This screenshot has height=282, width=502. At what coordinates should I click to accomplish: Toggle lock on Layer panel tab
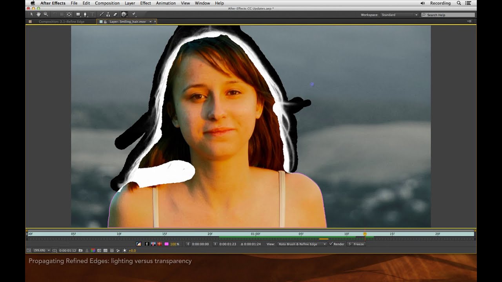[x=105, y=22]
